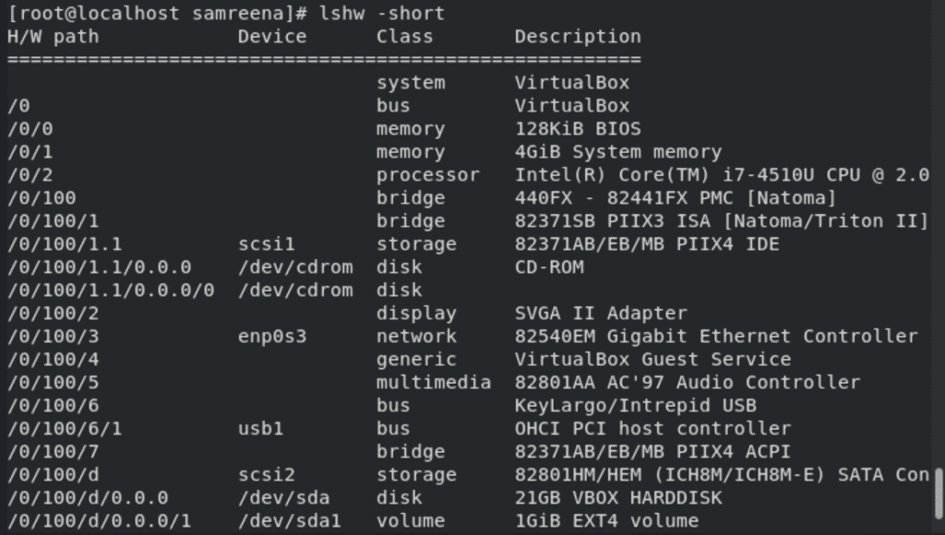Click the 'SVGA II Adapter' text

click(x=600, y=314)
